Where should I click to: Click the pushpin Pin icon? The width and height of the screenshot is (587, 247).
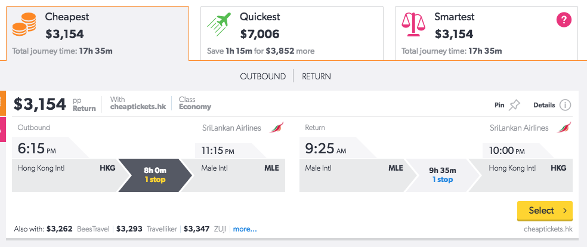click(x=514, y=105)
